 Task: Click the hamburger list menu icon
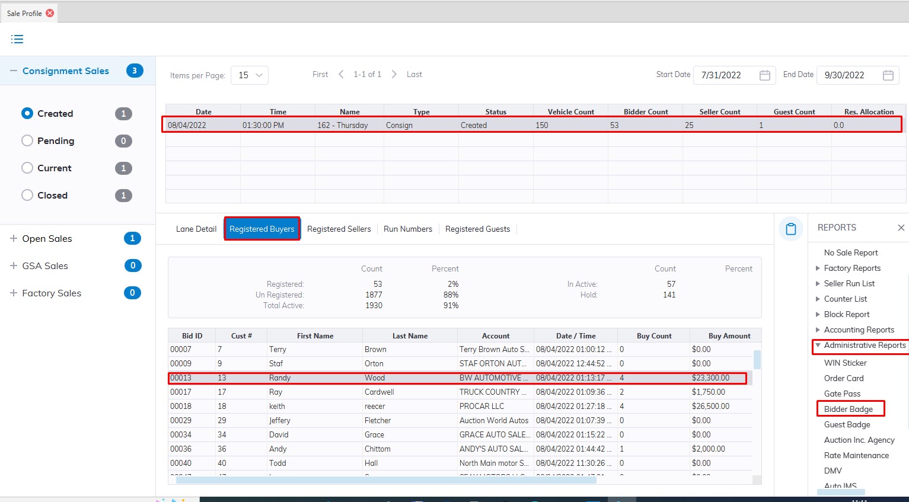(x=17, y=39)
